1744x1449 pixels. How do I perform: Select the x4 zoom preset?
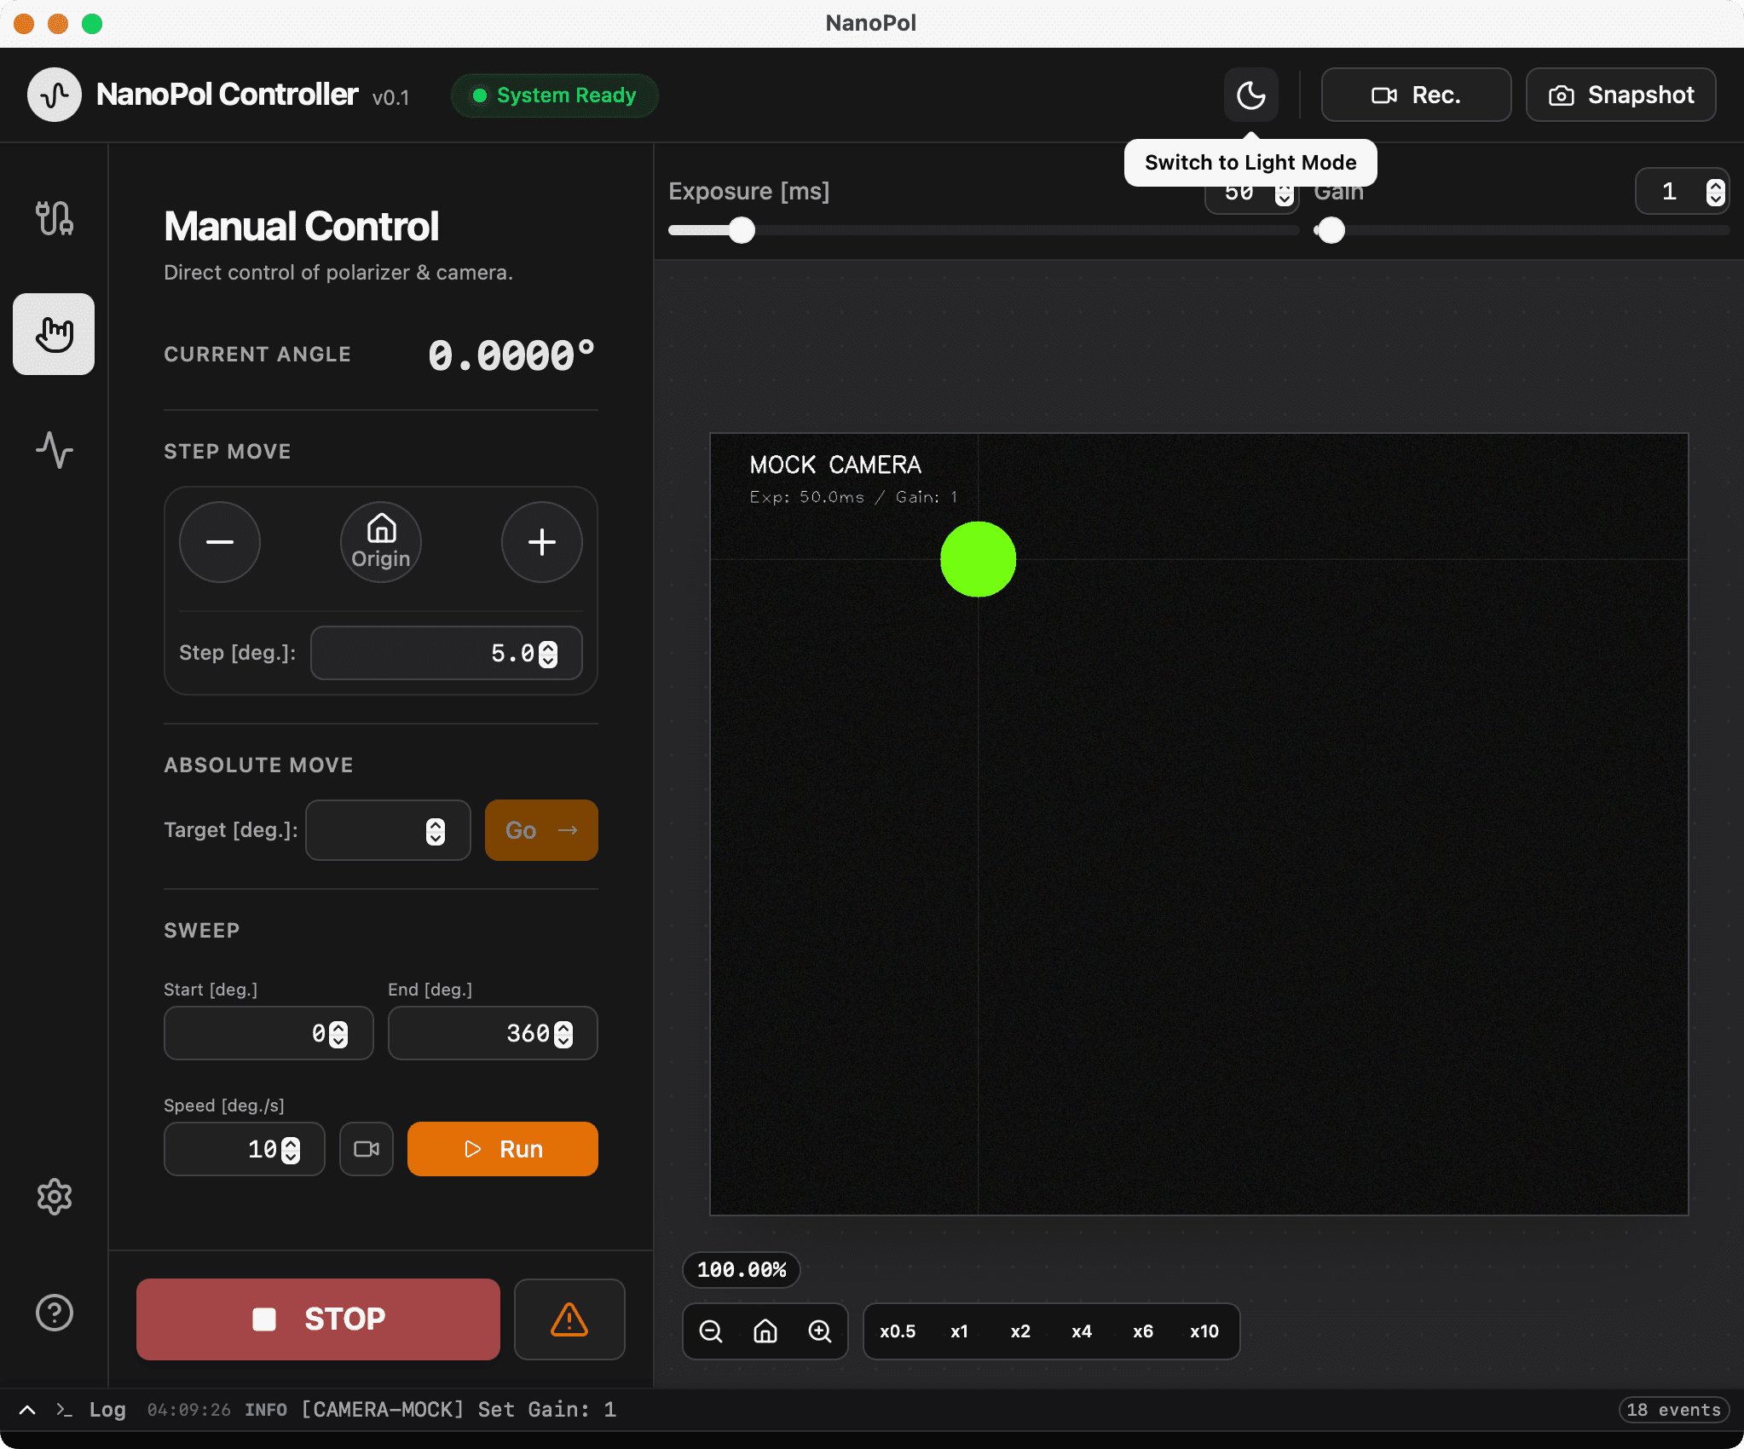1082,1331
